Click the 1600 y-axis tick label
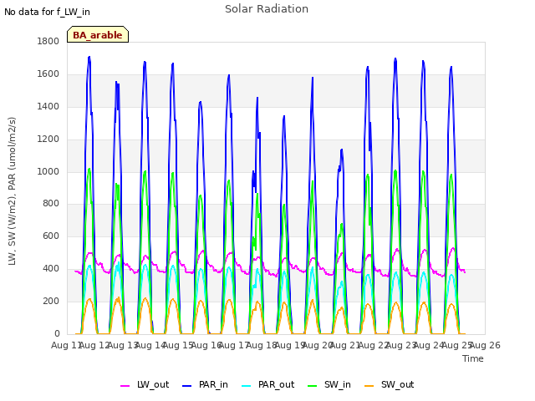The image size is (535, 401). coord(48,74)
